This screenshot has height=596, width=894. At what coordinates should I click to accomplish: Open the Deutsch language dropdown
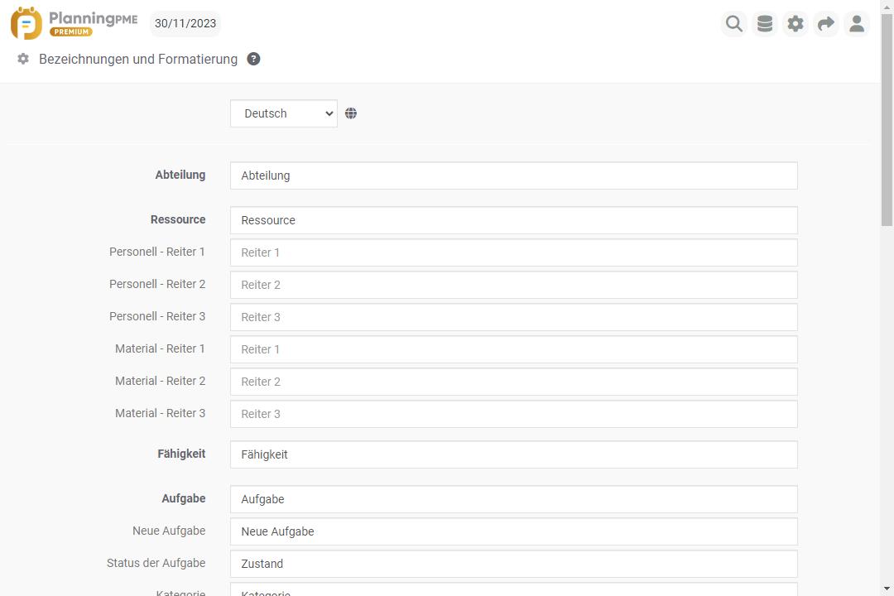(x=283, y=113)
